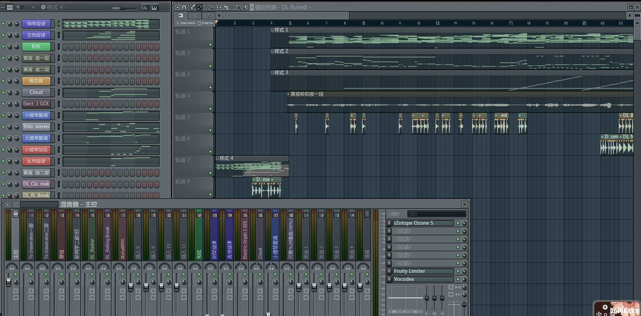Disable Fruity Limiter via green LED

pyautogui.click(x=458, y=271)
